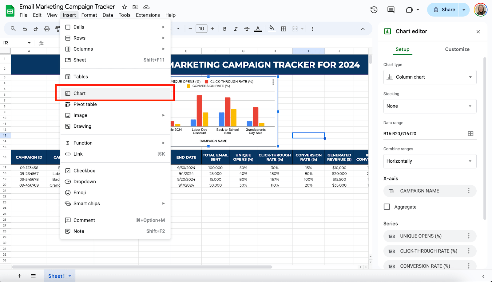Open the Chart type dropdown

[x=430, y=77]
